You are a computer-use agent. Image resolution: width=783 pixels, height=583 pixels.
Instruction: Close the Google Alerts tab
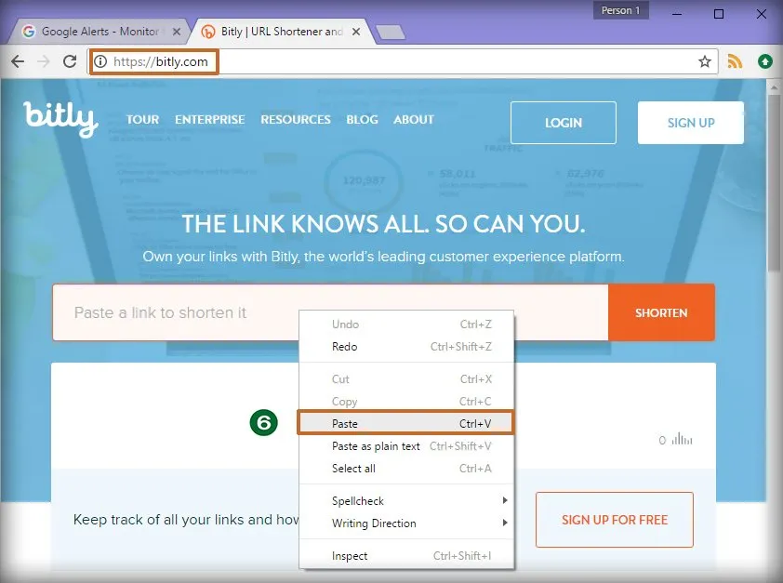coord(177,32)
